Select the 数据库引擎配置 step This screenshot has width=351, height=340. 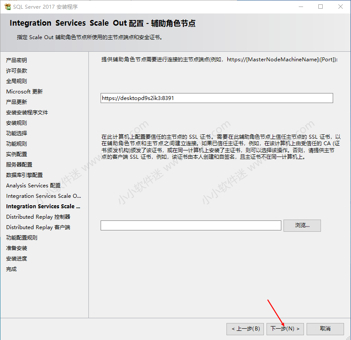click(x=24, y=175)
